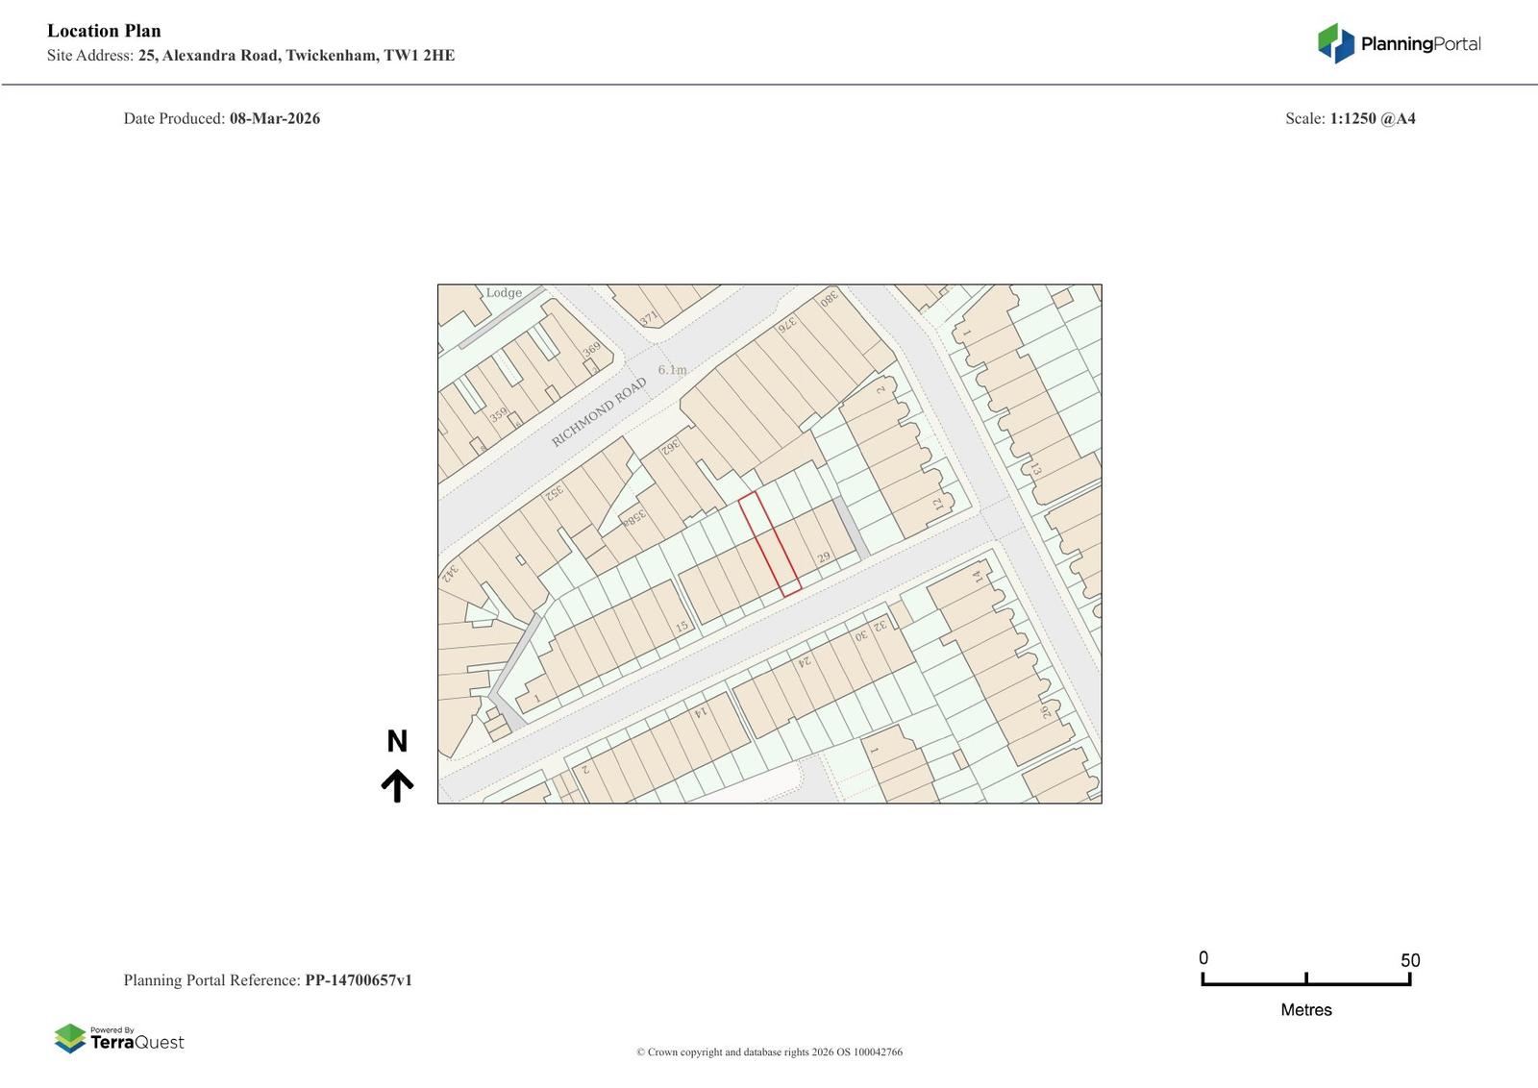Viewport: 1538px width, 1088px height.
Task: Click house number 29 on map
Action: click(x=823, y=557)
